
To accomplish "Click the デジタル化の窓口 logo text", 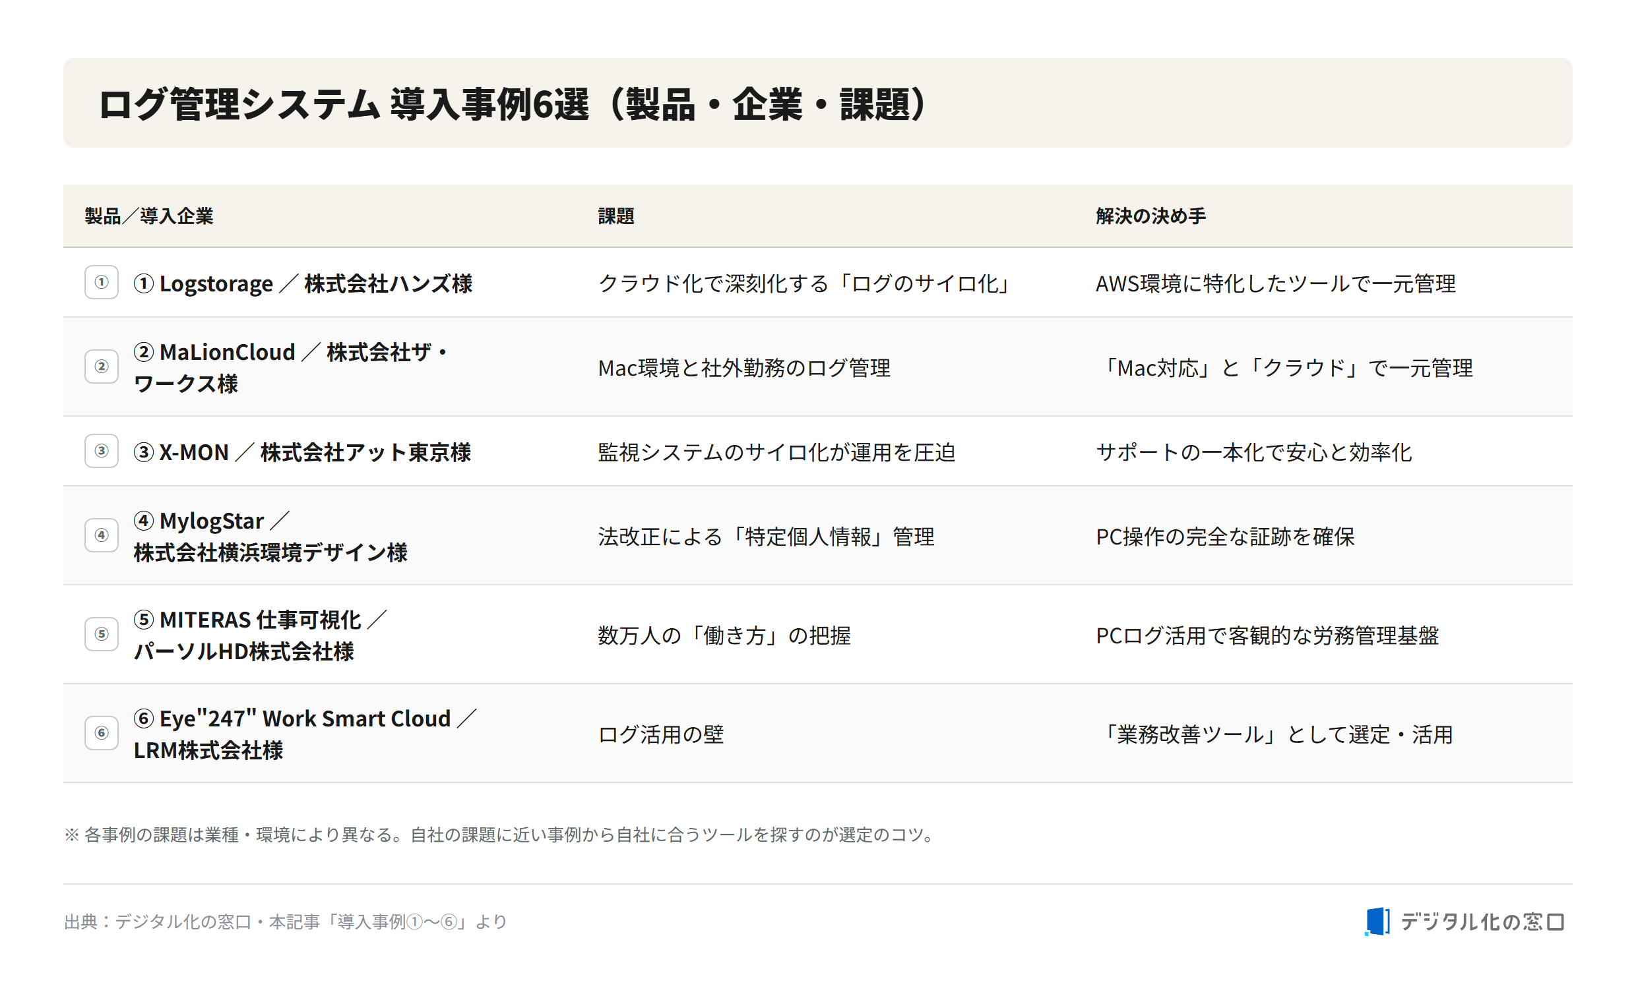I will [1484, 922].
